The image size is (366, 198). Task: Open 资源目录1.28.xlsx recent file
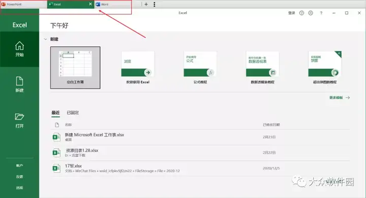click(x=200, y=152)
